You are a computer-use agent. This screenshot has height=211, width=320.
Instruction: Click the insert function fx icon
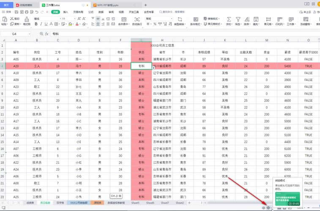click(x=46, y=34)
